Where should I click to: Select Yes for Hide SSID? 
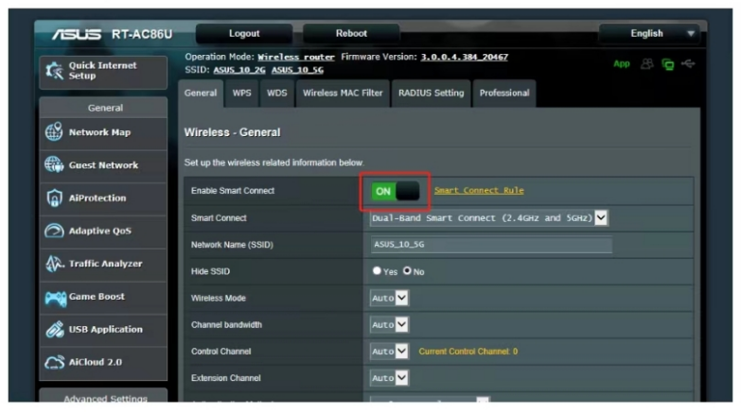coord(377,271)
